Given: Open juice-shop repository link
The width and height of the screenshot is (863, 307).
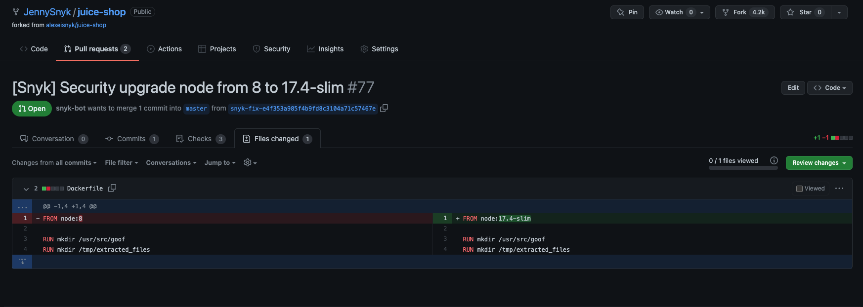Looking at the screenshot, I should point(101,12).
